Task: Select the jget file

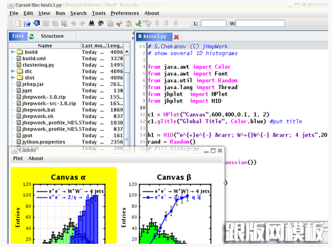Action: coord(27,90)
